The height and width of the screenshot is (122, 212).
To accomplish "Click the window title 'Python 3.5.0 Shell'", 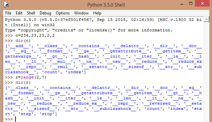I will click(x=106, y=5).
